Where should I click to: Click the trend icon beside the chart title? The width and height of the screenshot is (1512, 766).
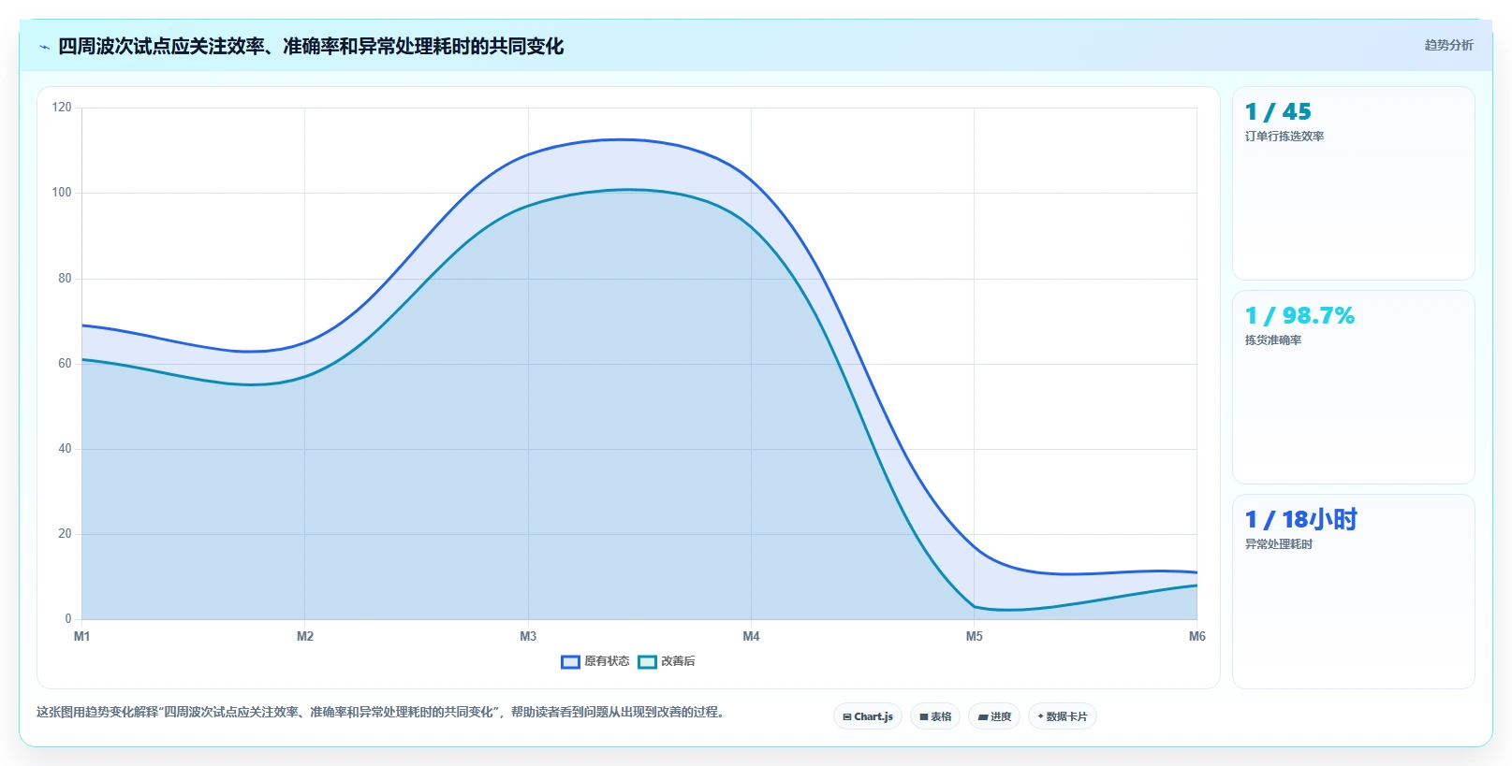click(x=44, y=47)
